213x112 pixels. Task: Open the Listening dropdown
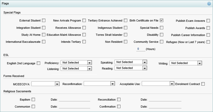pyautogui.click(x=76, y=68)
